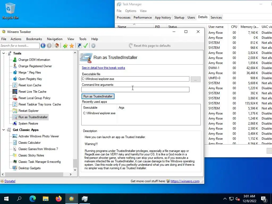
Task: Click the System Restore icon
Action: pyautogui.click(x=15, y=124)
